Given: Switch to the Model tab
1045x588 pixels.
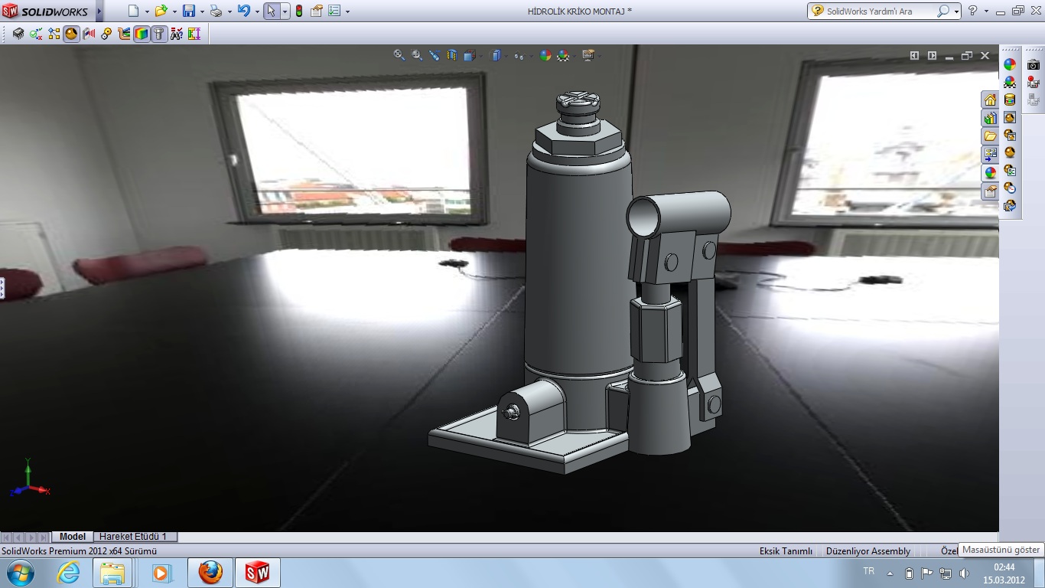Looking at the screenshot, I should tap(73, 537).
